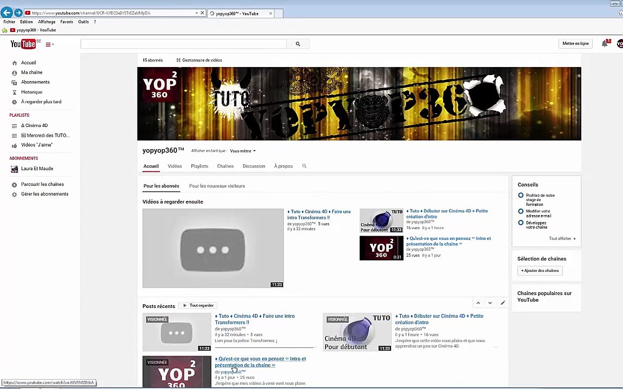Screen dimensions: 623x389
Task: Open the guide menu next to YouTube logo
Action: (x=49, y=44)
